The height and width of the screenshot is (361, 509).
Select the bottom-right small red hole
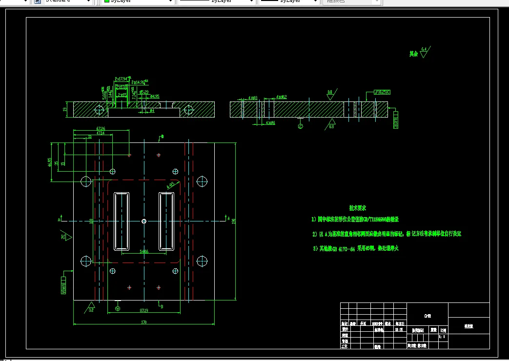point(159,288)
